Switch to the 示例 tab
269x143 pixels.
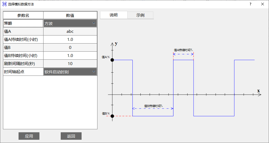tap(140, 15)
